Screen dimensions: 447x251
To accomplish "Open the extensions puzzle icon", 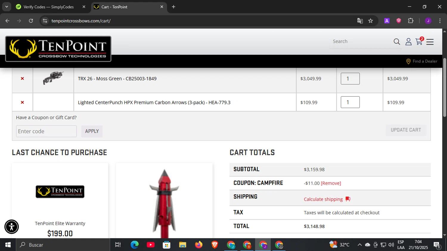I will [411, 21].
